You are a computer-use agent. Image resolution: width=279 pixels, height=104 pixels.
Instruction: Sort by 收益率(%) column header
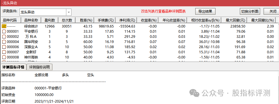pyautogui.click(x=148, y=20)
